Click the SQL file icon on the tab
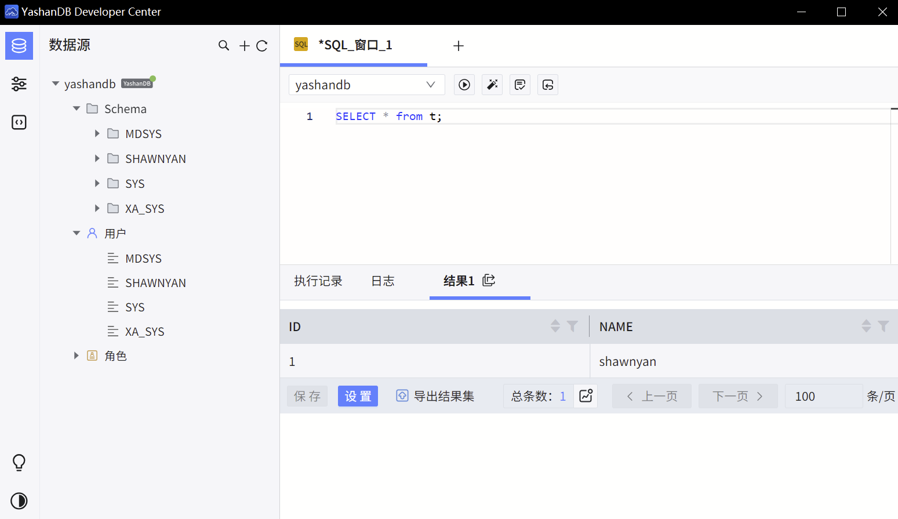 [x=301, y=45]
